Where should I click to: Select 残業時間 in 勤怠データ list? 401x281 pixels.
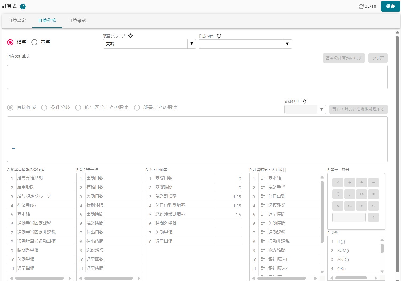pyautogui.click(x=110, y=223)
